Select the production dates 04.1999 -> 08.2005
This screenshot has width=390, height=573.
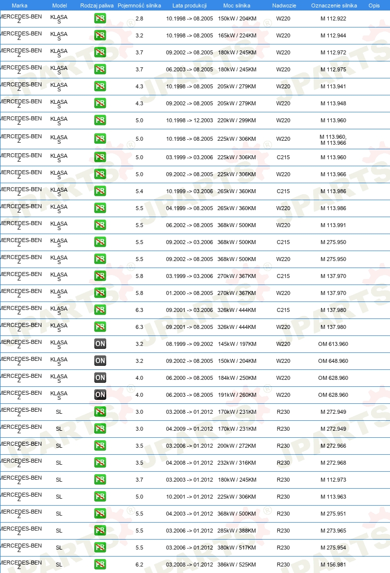[190, 208]
